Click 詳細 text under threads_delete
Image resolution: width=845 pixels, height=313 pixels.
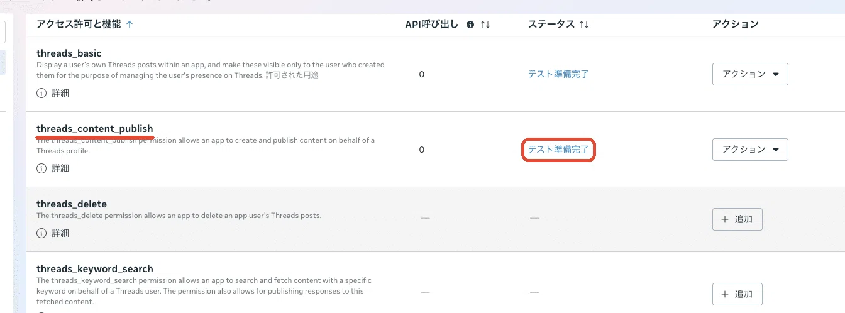click(60, 233)
